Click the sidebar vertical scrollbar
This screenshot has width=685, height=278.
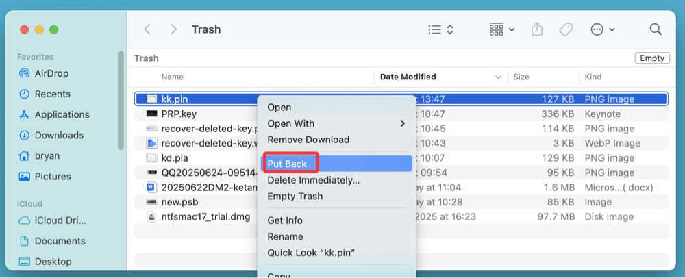point(121,101)
